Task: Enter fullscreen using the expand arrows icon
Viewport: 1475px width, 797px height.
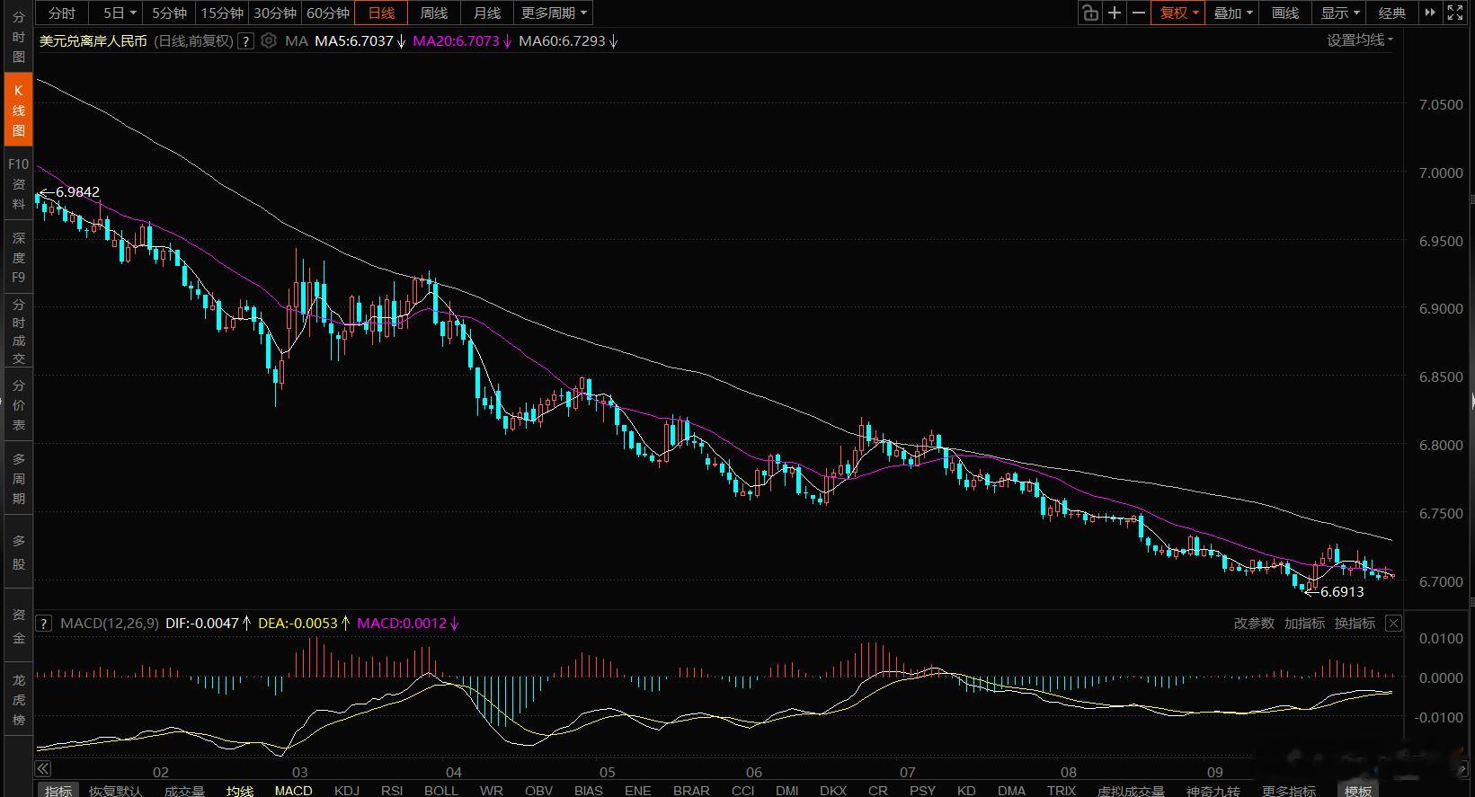Action: (1455, 13)
